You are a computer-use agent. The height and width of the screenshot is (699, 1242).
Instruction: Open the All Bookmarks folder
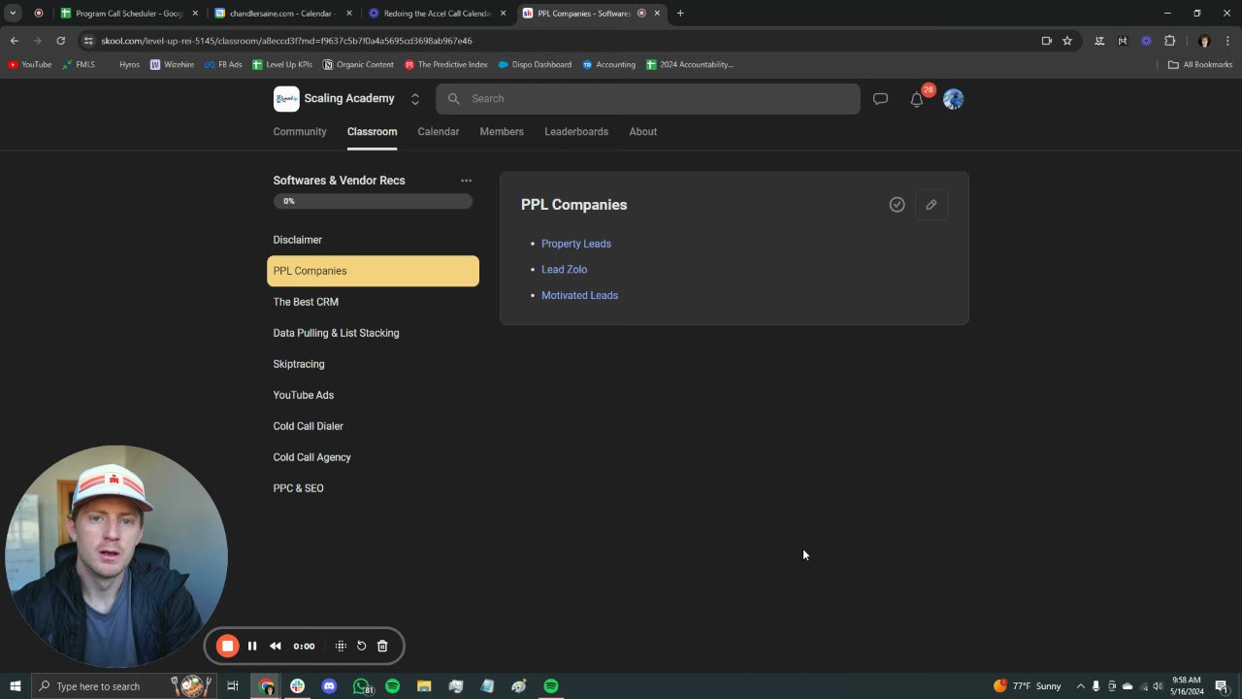pos(1200,65)
